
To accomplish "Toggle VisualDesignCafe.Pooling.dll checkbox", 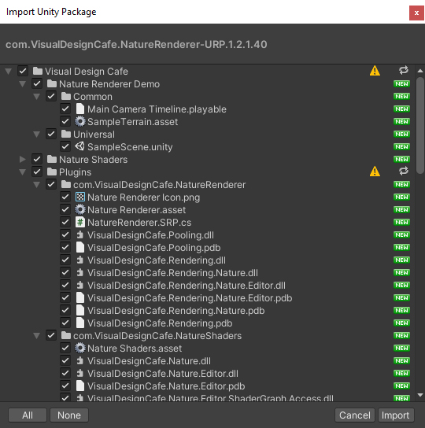I will [x=65, y=234].
